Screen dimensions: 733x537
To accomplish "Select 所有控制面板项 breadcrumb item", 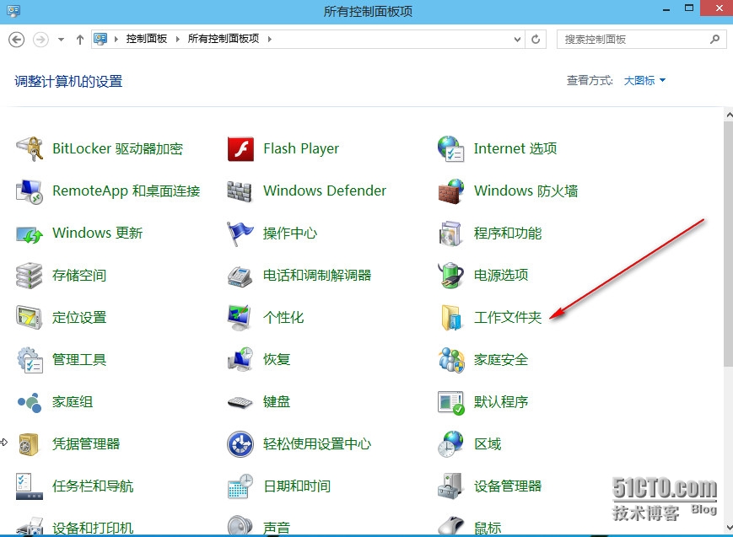I will (x=224, y=39).
